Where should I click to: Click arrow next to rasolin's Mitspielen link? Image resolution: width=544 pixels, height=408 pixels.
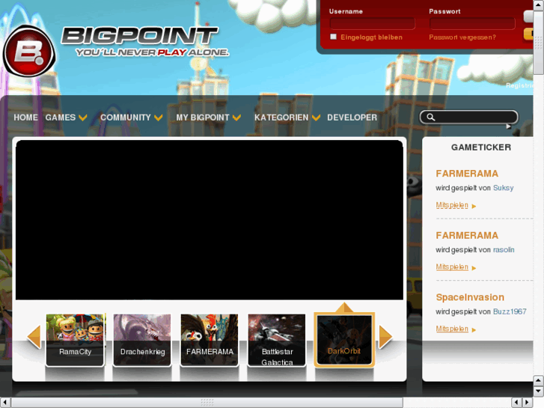coord(474,268)
